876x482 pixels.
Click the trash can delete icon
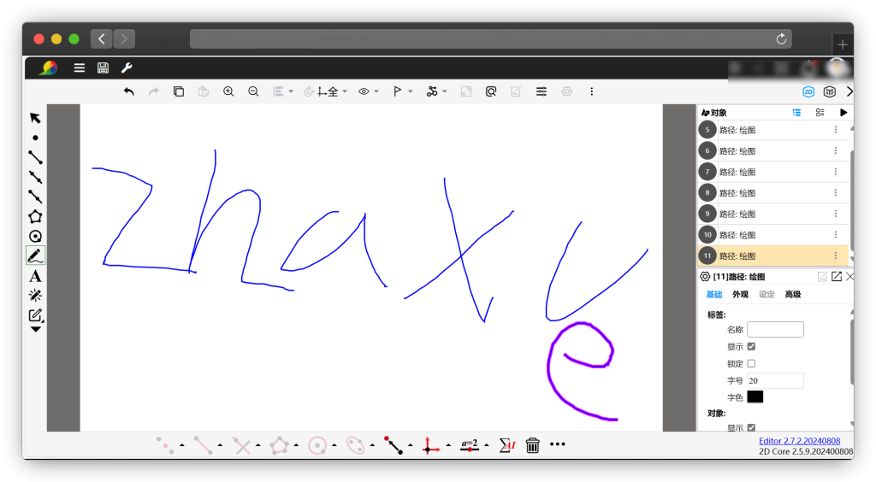click(532, 444)
